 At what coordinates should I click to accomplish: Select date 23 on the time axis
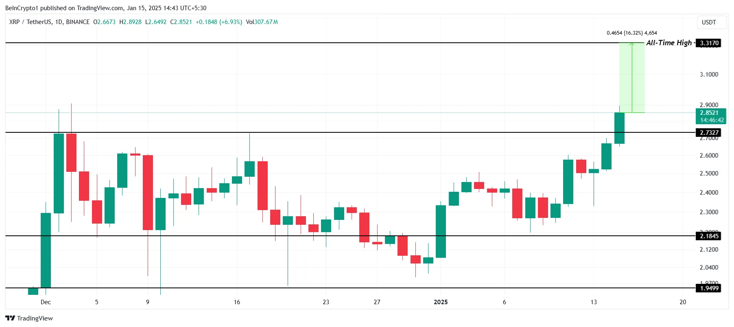click(326, 302)
